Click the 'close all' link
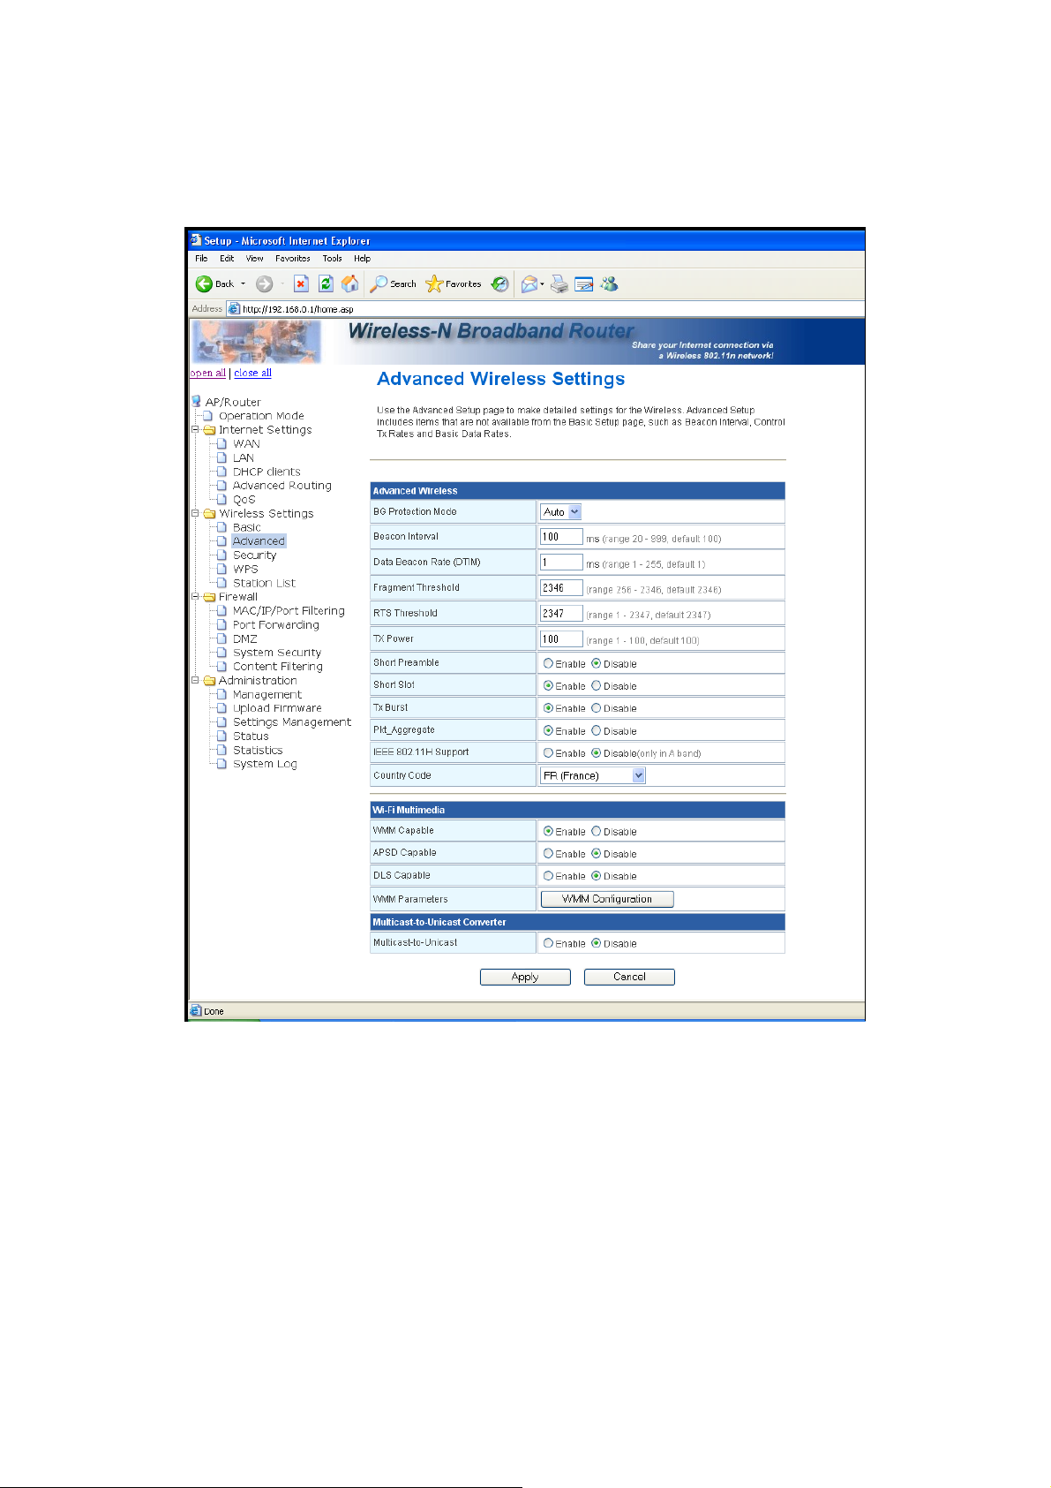 (x=252, y=373)
